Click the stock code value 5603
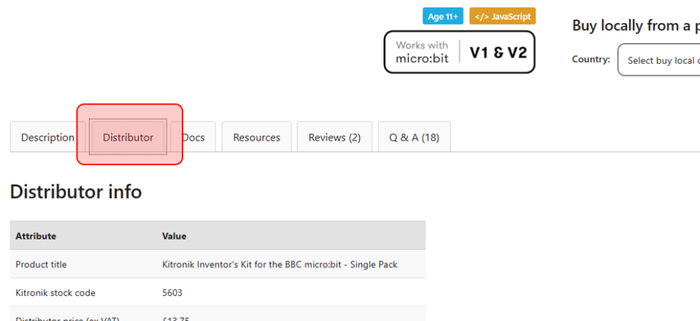The height and width of the screenshot is (321, 700). coord(172,293)
